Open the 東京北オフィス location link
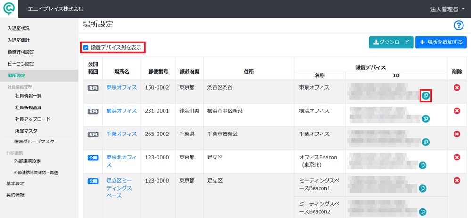471x218 pixels. click(122, 161)
